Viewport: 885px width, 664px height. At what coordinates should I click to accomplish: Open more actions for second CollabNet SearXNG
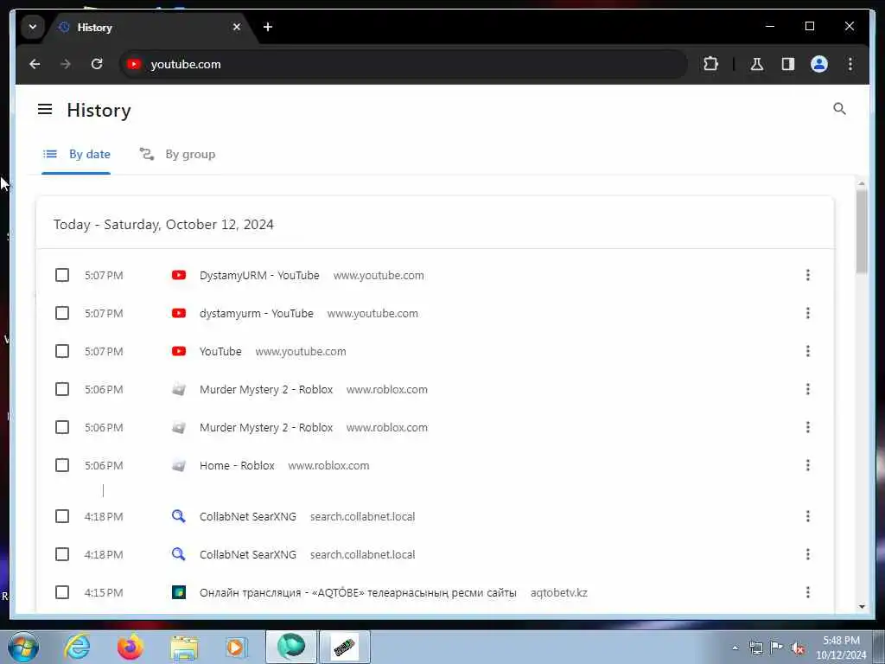(808, 554)
